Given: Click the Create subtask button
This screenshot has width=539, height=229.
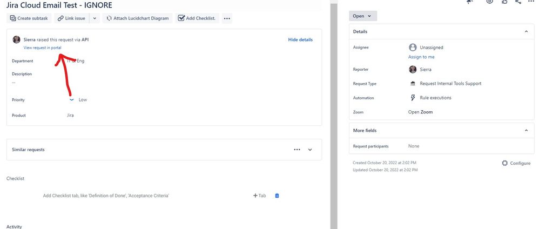Looking at the screenshot, I should 29,18.
